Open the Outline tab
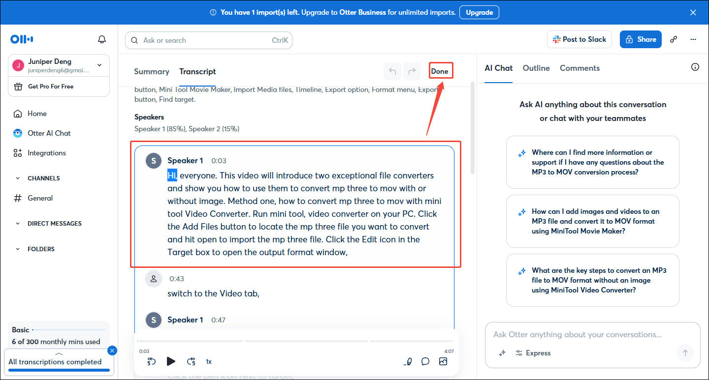 click(x=536, y=68)
